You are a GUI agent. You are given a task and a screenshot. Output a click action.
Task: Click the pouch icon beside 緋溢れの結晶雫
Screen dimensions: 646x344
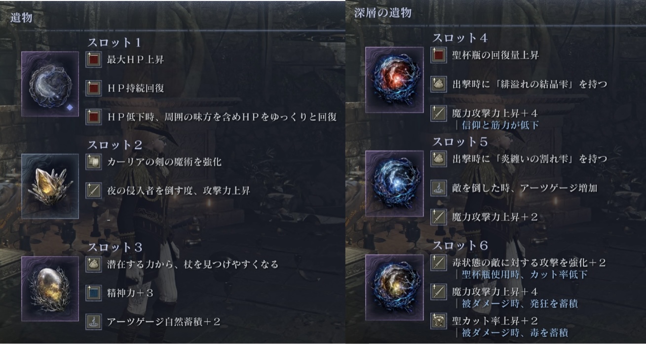click(438, 84)
